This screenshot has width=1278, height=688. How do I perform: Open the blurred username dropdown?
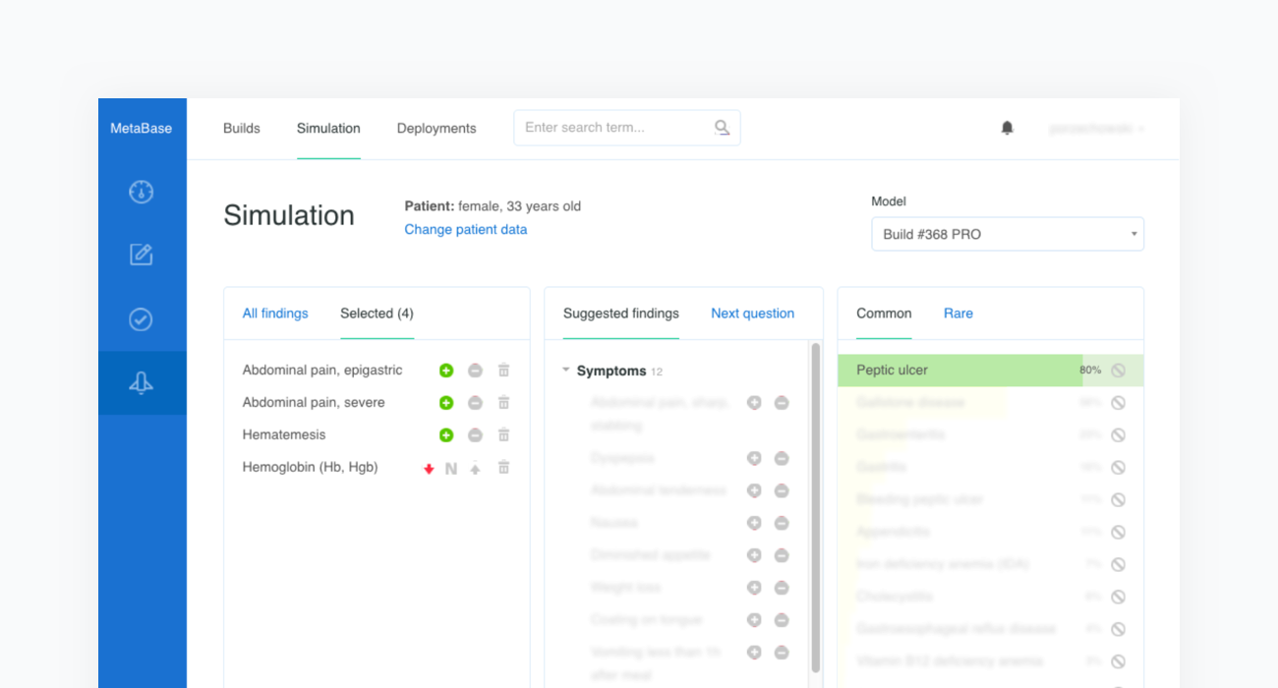point(1096,129)
